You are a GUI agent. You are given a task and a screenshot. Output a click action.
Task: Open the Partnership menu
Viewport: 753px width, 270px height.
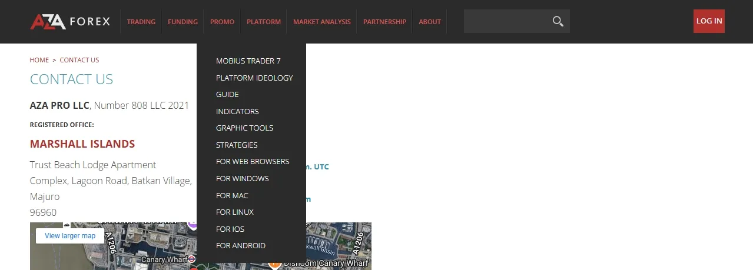384,22
